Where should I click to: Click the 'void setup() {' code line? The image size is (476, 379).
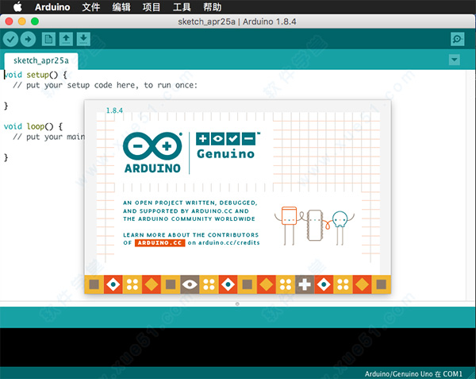(x=35, y=75)
